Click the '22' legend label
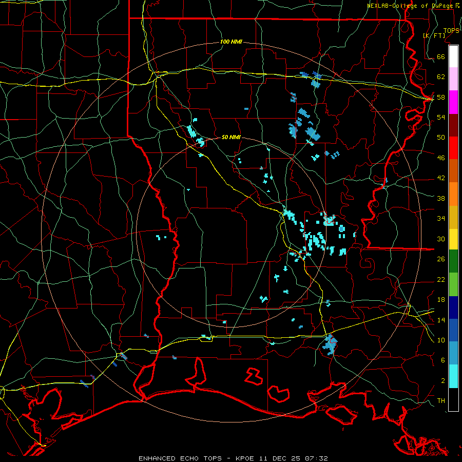This screenshot has width=462, height=462. coord(441,279)
